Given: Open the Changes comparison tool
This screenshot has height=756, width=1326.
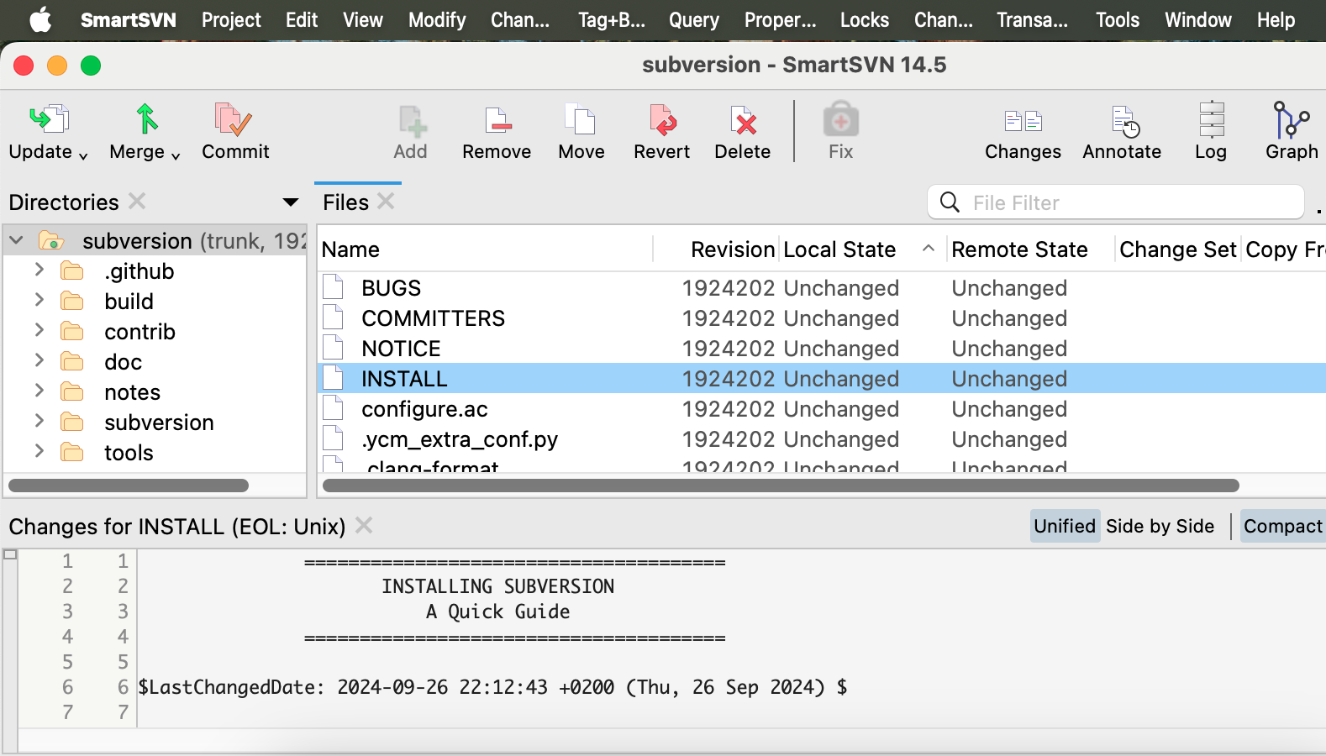Looking at the screenshot, I should click(1023, 121).
